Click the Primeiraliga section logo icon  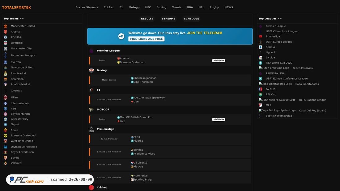91,129
